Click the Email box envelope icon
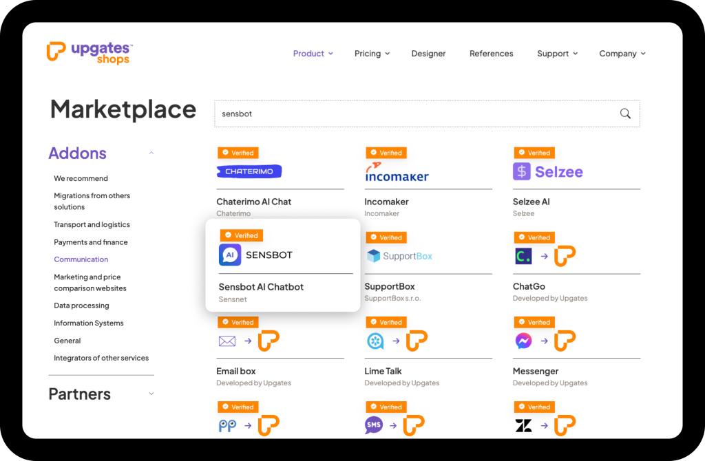The image size is (705, 461). tap(227, 341)
